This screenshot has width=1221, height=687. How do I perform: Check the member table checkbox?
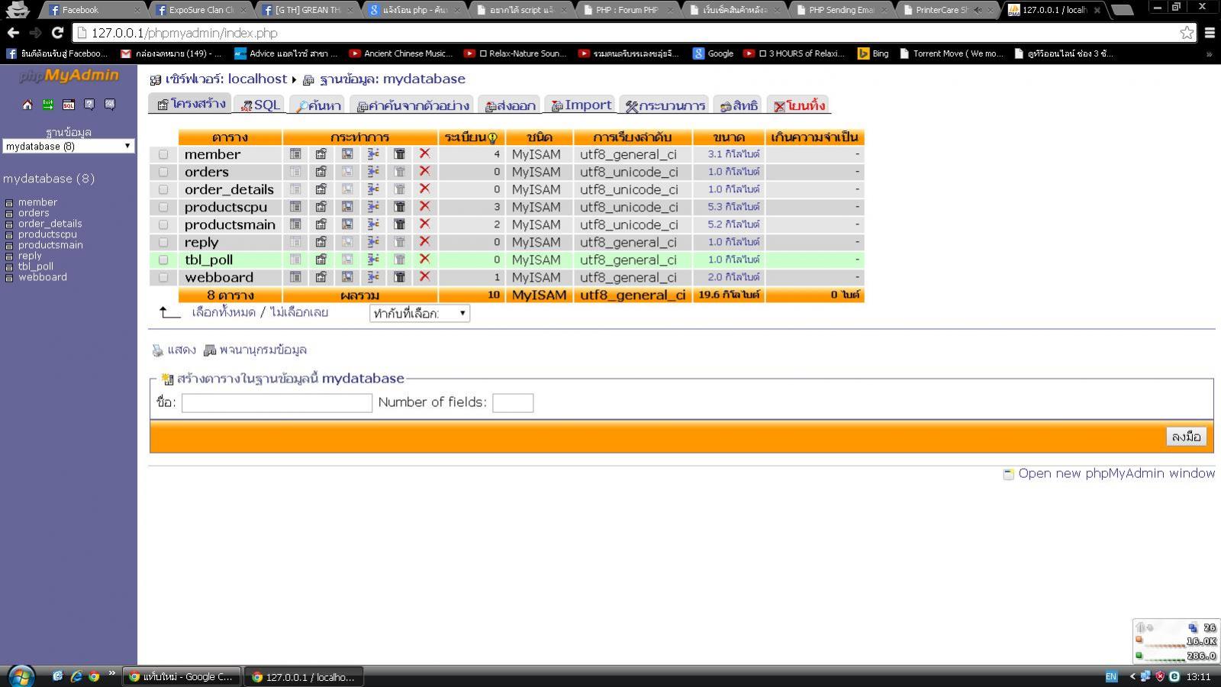coord(163,154)
